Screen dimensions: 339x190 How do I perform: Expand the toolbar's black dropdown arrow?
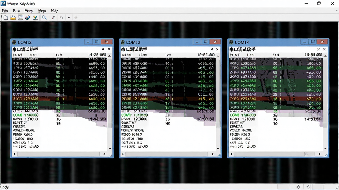[x=69, y=18]
